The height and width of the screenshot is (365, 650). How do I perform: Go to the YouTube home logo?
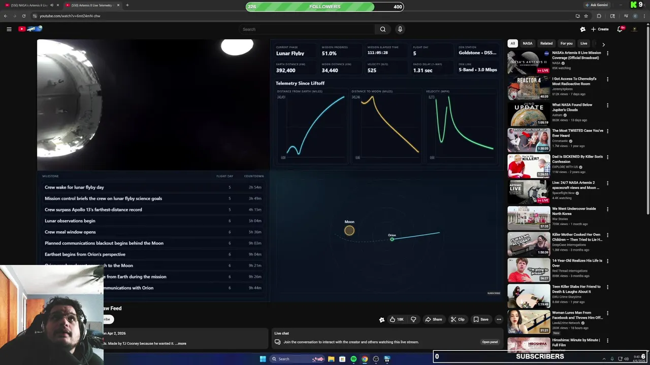(30, 29)
